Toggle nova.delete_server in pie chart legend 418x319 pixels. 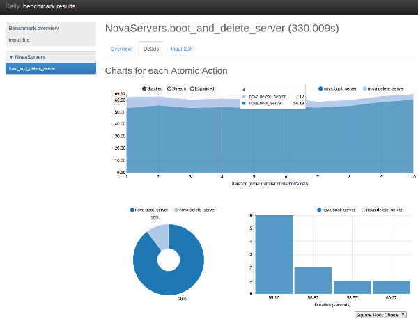coord(176,210)
